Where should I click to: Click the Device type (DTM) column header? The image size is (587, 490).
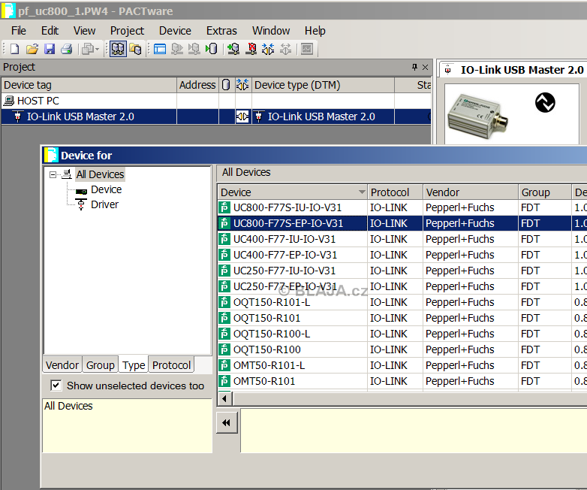(x=323, y=85)
